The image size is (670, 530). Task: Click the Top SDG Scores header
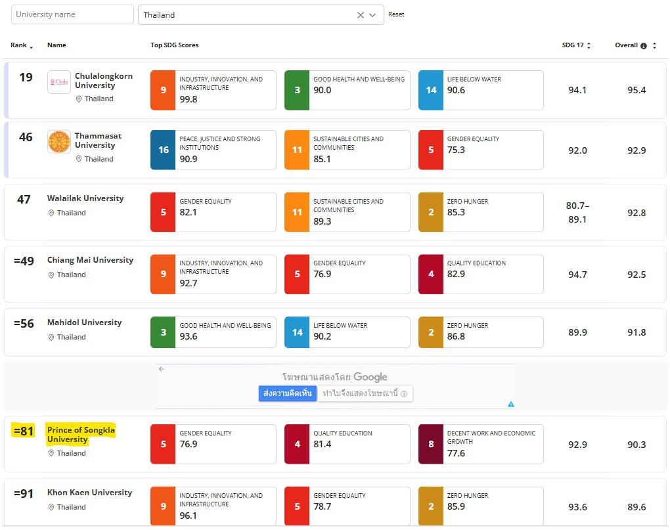174,45
